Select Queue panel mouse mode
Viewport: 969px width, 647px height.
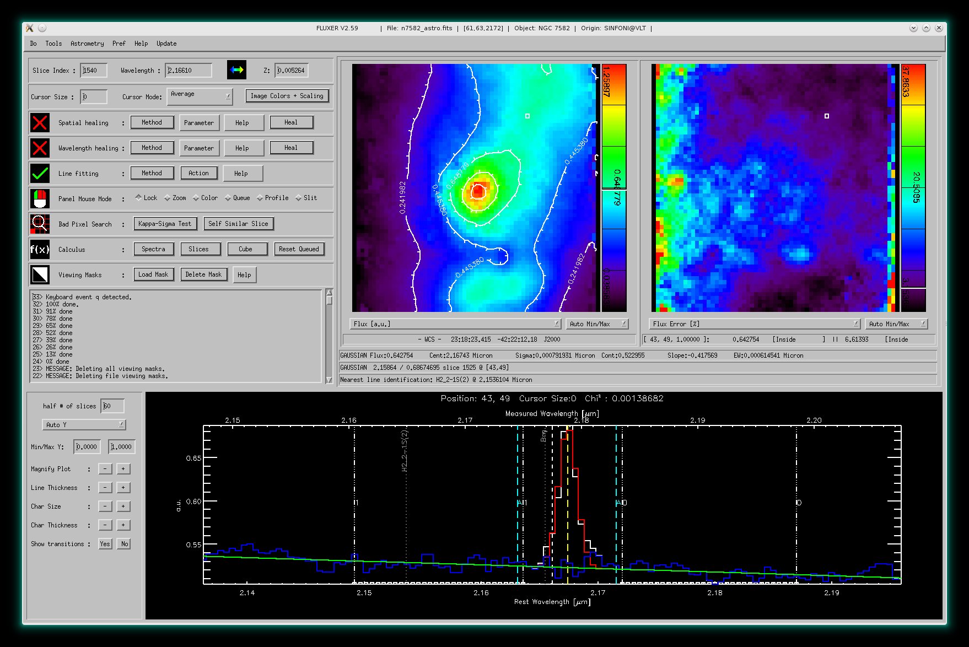[237, 198]
